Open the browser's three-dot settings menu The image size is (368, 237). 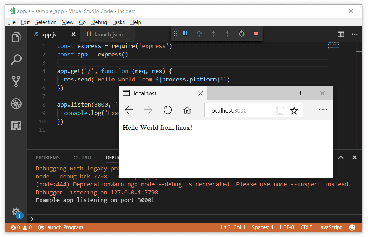pyautogui.click(x=323, y=110)
